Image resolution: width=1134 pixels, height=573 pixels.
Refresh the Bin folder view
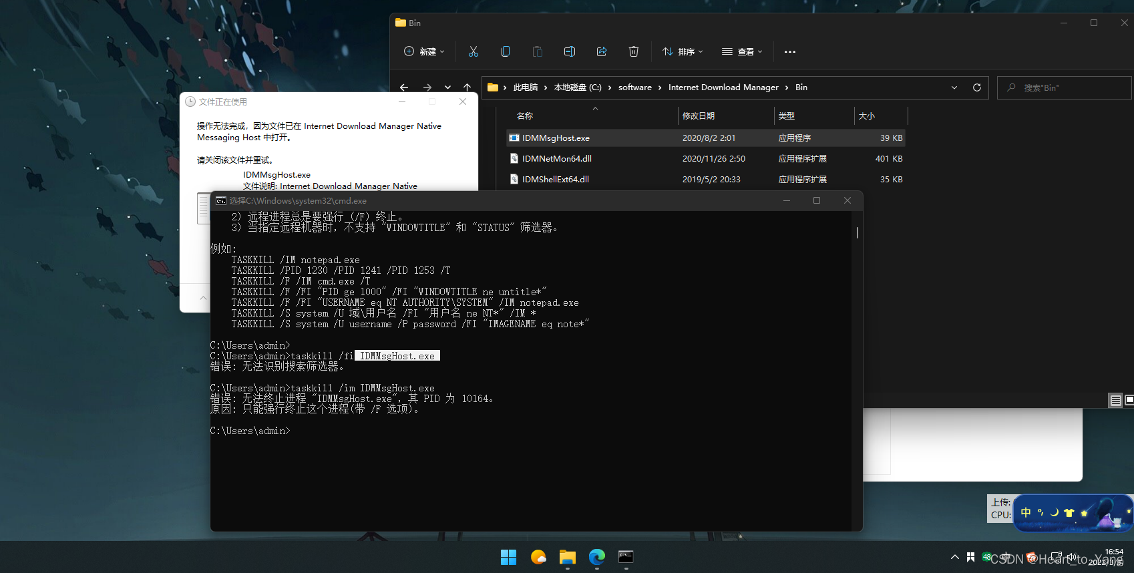tap(977, 87)
